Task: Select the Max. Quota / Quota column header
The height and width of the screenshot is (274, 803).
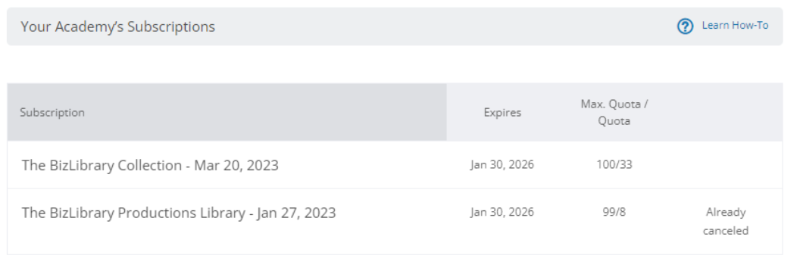Action: point(614,112)
